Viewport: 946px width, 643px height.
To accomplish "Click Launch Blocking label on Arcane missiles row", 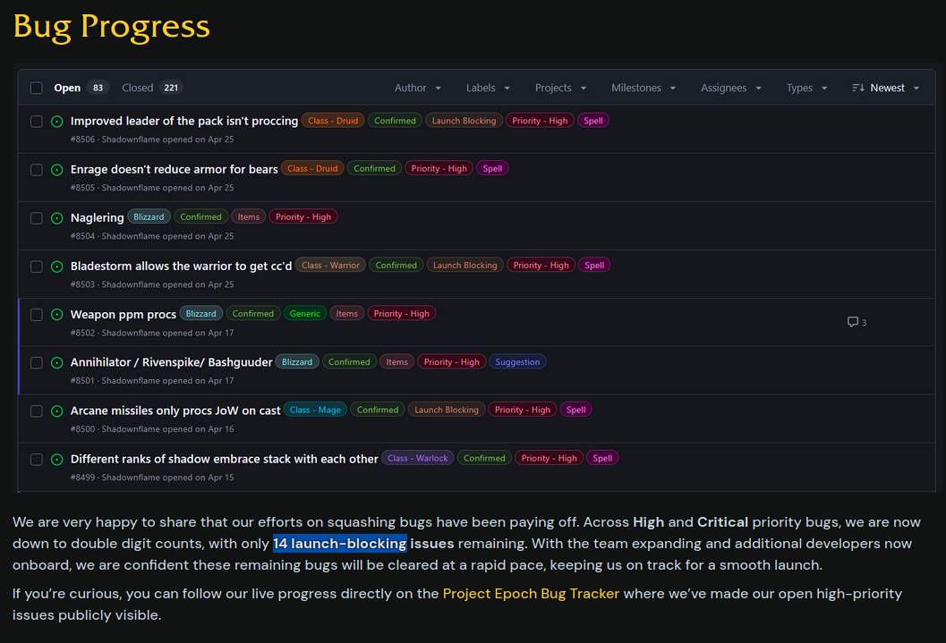I will 447,410.
